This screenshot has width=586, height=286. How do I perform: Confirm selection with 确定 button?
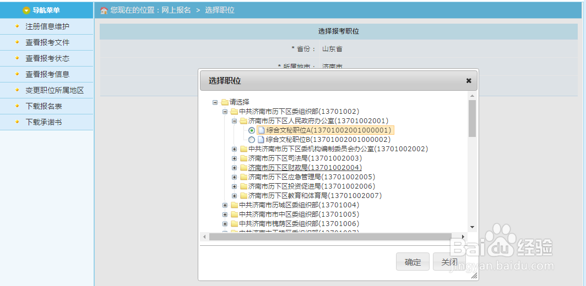413,262
